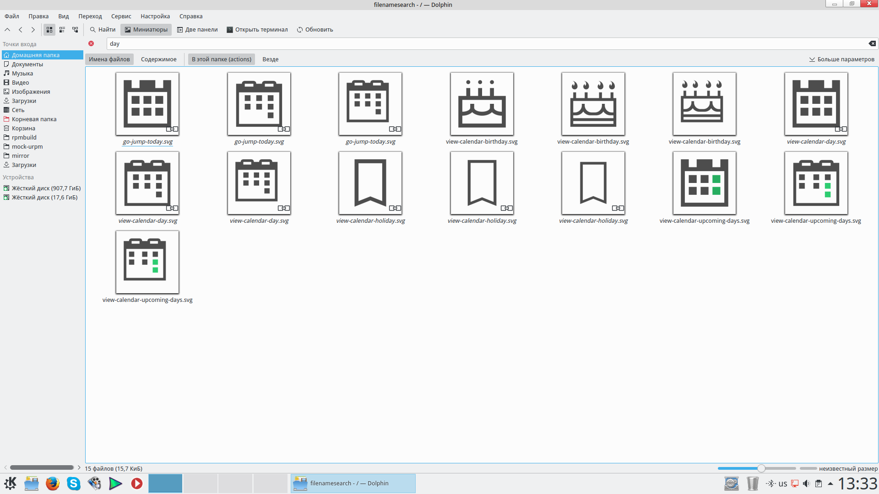The height and width of the screenshot is (494, 879).
Task: Navigate back in history
Action: pos(21,30)
